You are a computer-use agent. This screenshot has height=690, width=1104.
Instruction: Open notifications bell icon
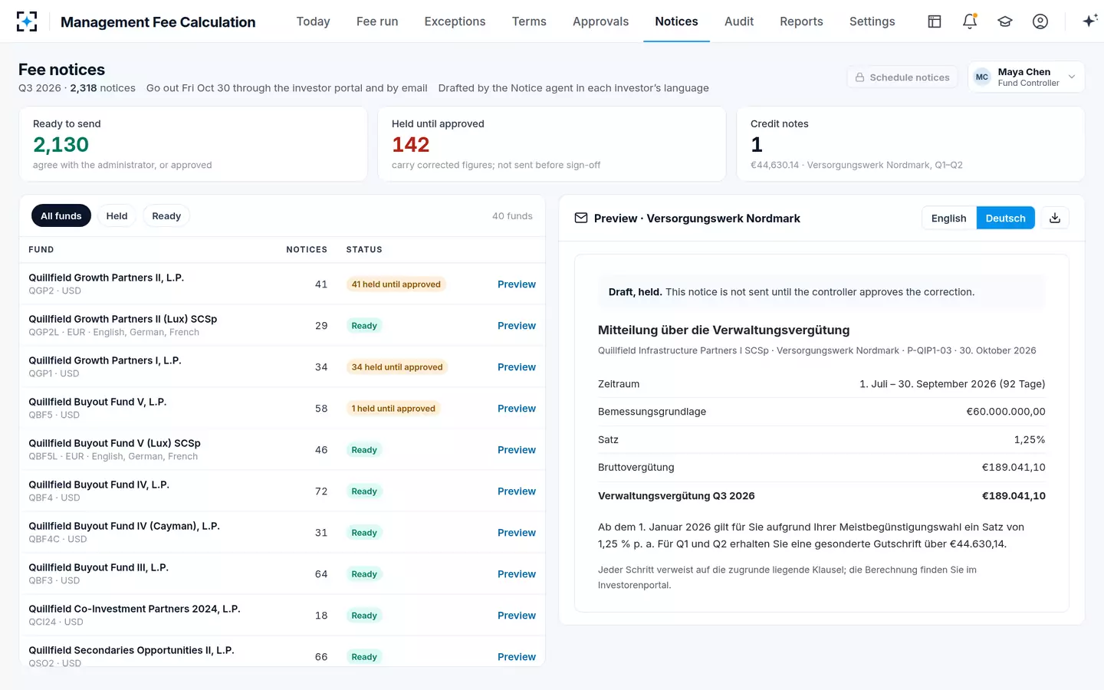970,21
